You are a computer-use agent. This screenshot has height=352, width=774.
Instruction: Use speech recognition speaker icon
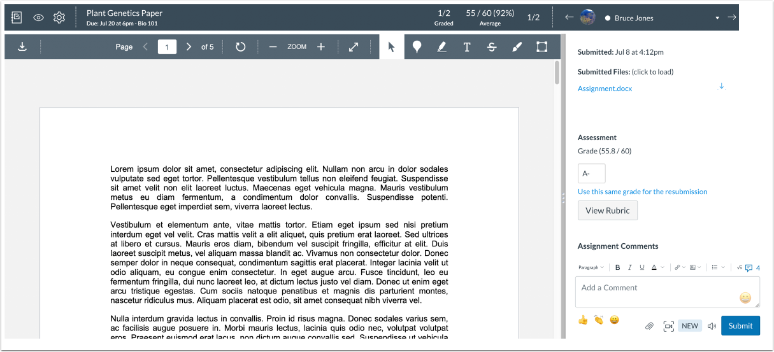pyautogui.click(x=712, y=326)
